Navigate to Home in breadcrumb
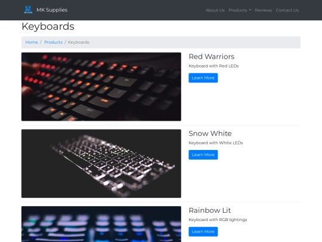322x242 pixels. click(32, 42)
